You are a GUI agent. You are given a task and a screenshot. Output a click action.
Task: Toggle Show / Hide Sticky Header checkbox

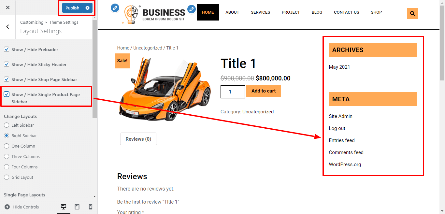point(7,64)
